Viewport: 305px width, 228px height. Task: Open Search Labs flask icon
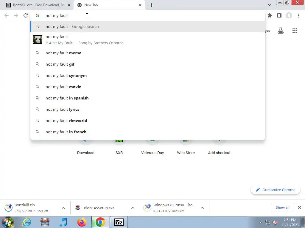(281, 31)
